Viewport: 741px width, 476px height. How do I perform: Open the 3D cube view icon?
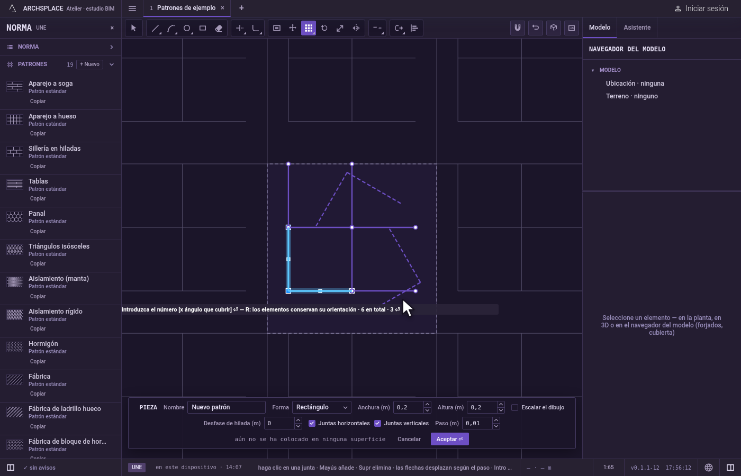click(554, 28)
